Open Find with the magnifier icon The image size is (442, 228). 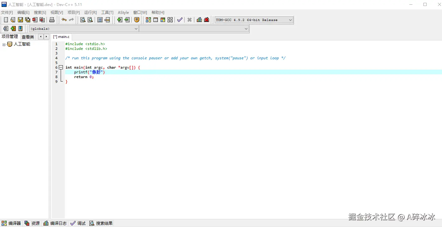point(83,20)
